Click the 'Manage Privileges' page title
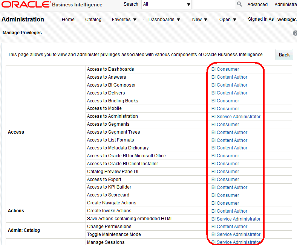Image resolution: width=297 pixels, height=245 pixels. click(x=22, y=33)
